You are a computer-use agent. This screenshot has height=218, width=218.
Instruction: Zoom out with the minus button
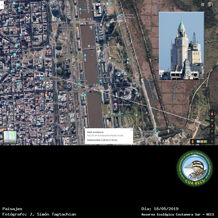[212, 136]
